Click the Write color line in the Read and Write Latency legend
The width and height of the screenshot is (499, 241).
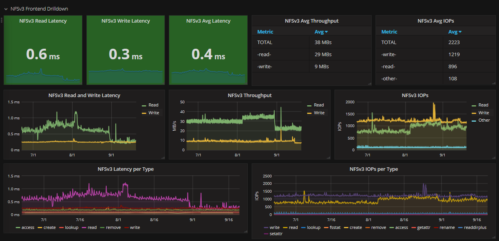144,113
